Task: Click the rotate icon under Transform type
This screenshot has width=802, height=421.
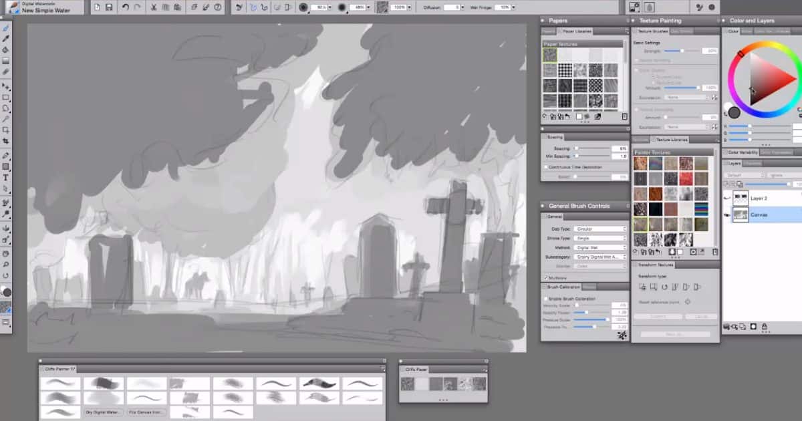Action: pyautogui.click(x=664, y=287)
